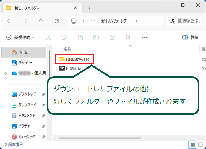Screen dimensions: 206x149
Task: Click the Paste clipboard icon
Action: tap(80, 37)
